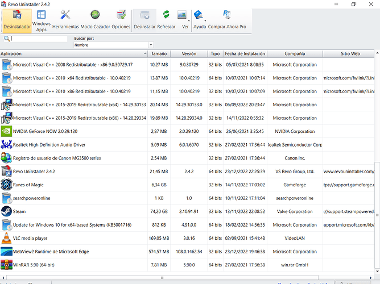Open the Desinstalador toolbar section
This screenshot has height=284, width=380.
point(17,20)
